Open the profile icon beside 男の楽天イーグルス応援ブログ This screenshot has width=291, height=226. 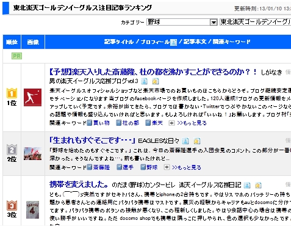144,81
